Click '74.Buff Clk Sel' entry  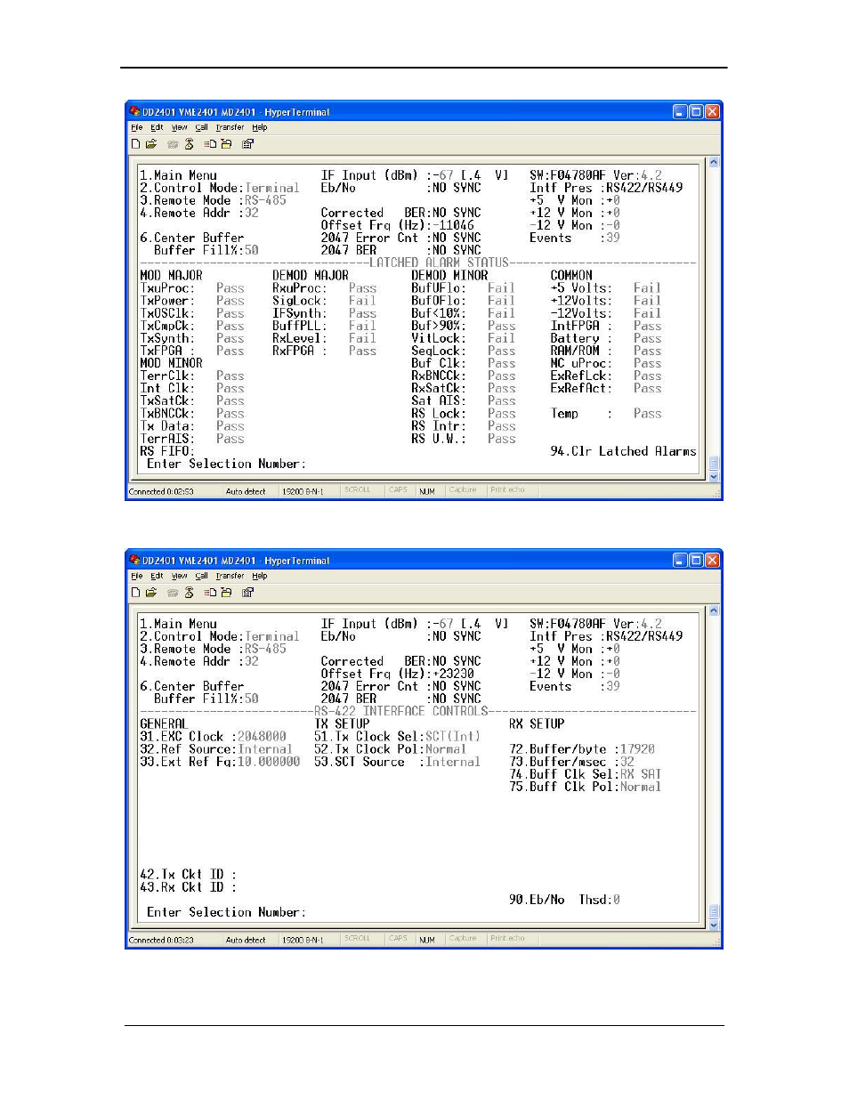[x=586, y=773]
